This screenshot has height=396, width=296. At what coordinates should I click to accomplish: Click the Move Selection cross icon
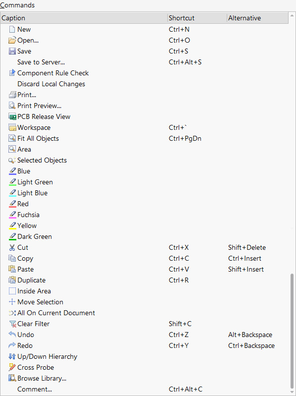[12, 302]
